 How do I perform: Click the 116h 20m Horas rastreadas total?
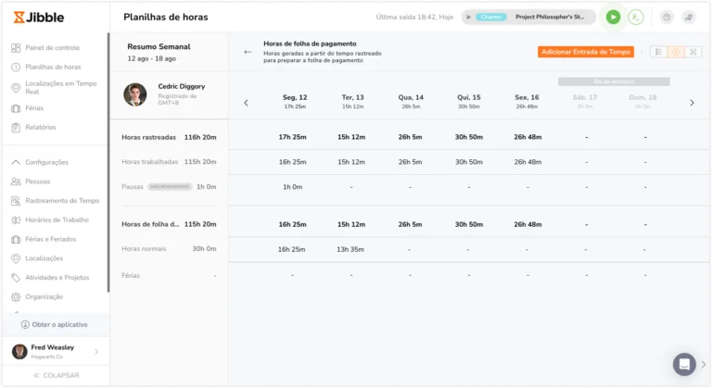pyautogui.click(x=200, y=137)
